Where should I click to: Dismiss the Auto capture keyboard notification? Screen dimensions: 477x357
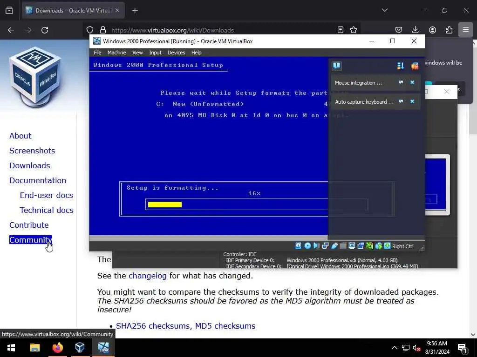tap(412, 101)
